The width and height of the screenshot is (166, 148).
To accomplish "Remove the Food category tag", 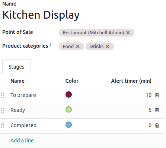I will pos(78,47).
